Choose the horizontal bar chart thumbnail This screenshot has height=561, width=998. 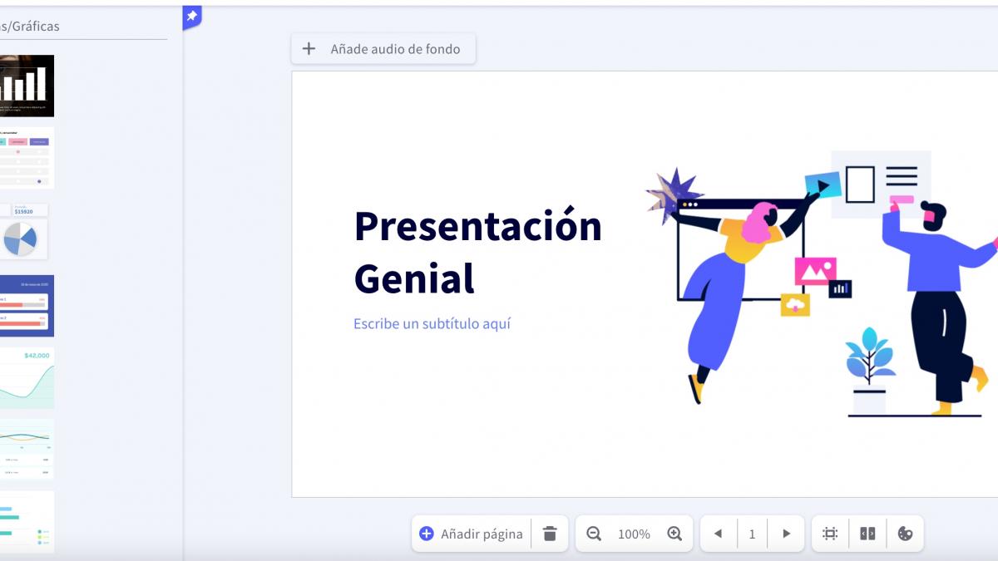click(x=27, y=521)
